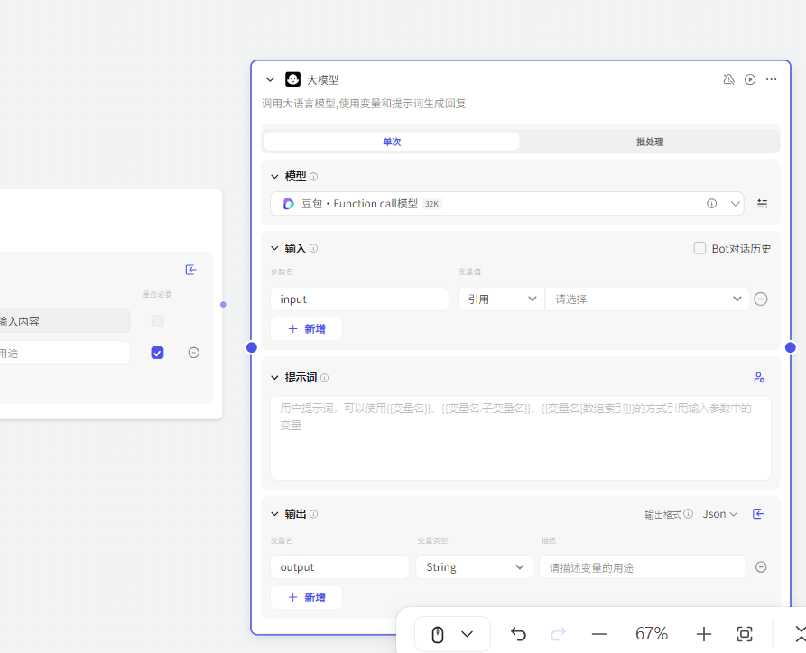
Task: Click 新增 button under 输出 section
Action: click(306, 597)
